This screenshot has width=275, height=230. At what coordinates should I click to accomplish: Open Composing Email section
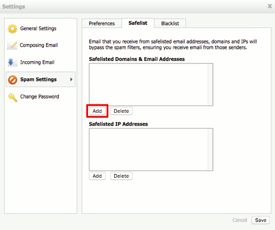pos(38,45)
